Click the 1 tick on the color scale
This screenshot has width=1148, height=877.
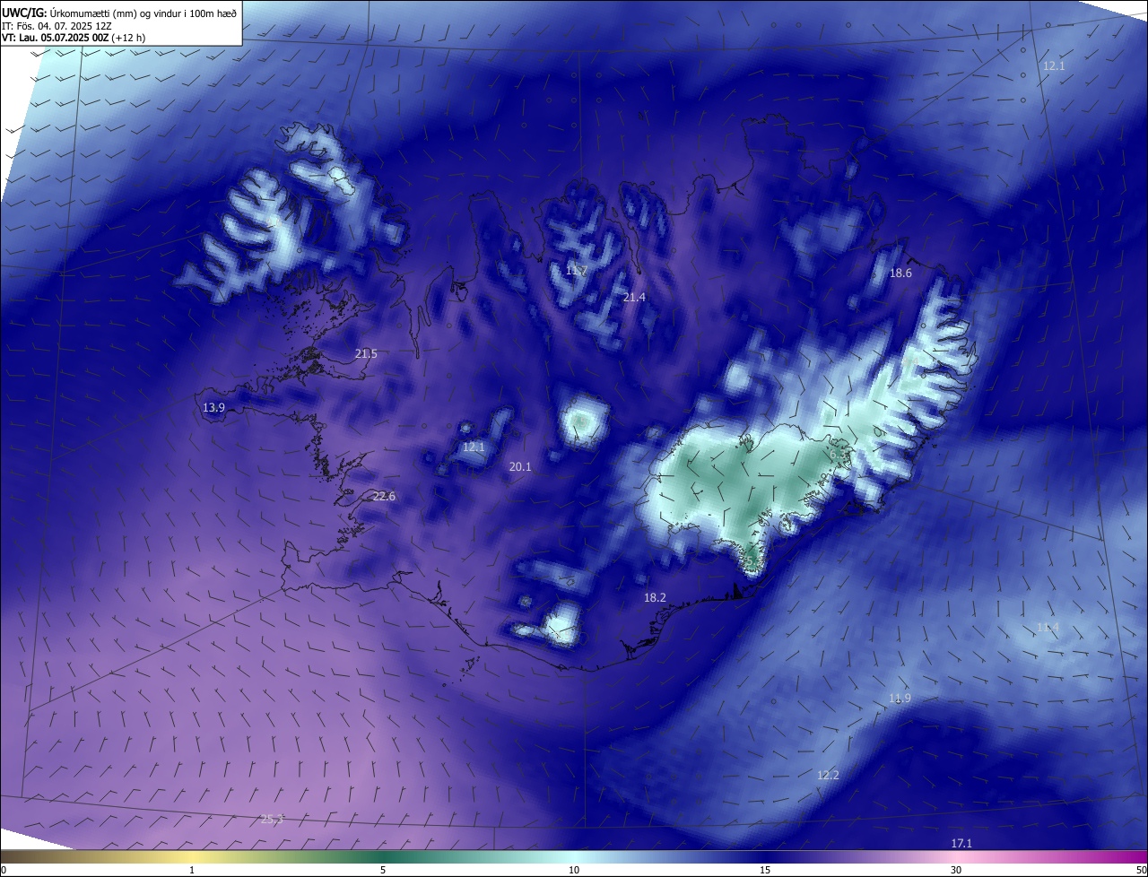[192, 871]
